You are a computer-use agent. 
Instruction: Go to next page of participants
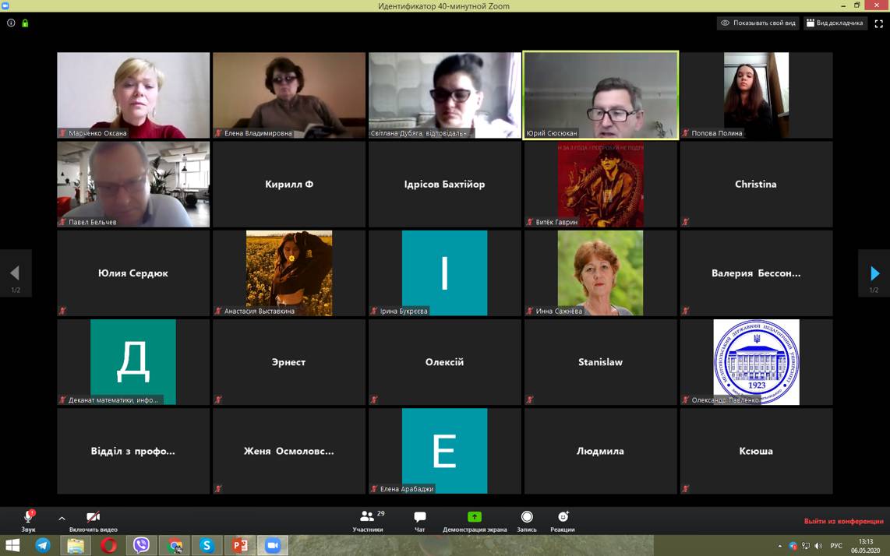874,273
